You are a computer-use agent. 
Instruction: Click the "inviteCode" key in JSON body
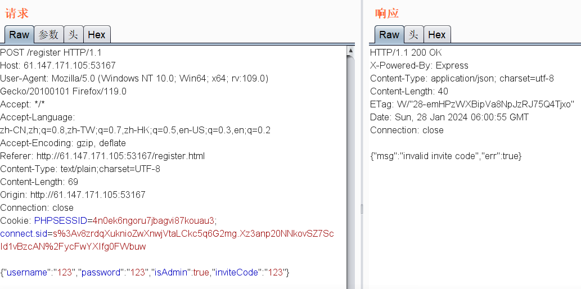[x=236, y=272]
